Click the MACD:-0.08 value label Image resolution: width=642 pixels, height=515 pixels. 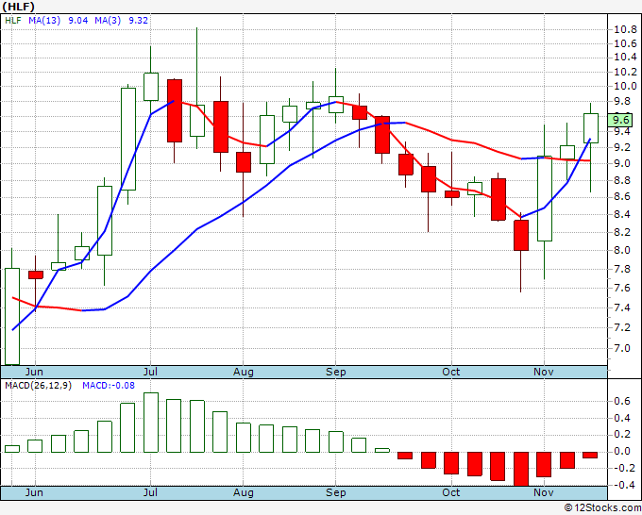click(109, 386)
